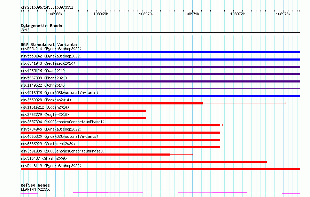
Task: Click the nsv4765126 (Quan2021) purple bar
Action: coord(160,74)
